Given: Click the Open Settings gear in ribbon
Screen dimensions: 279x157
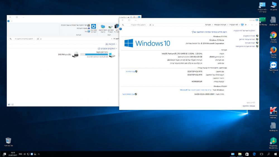Looking at the screenshot, I should pos(94,27).
